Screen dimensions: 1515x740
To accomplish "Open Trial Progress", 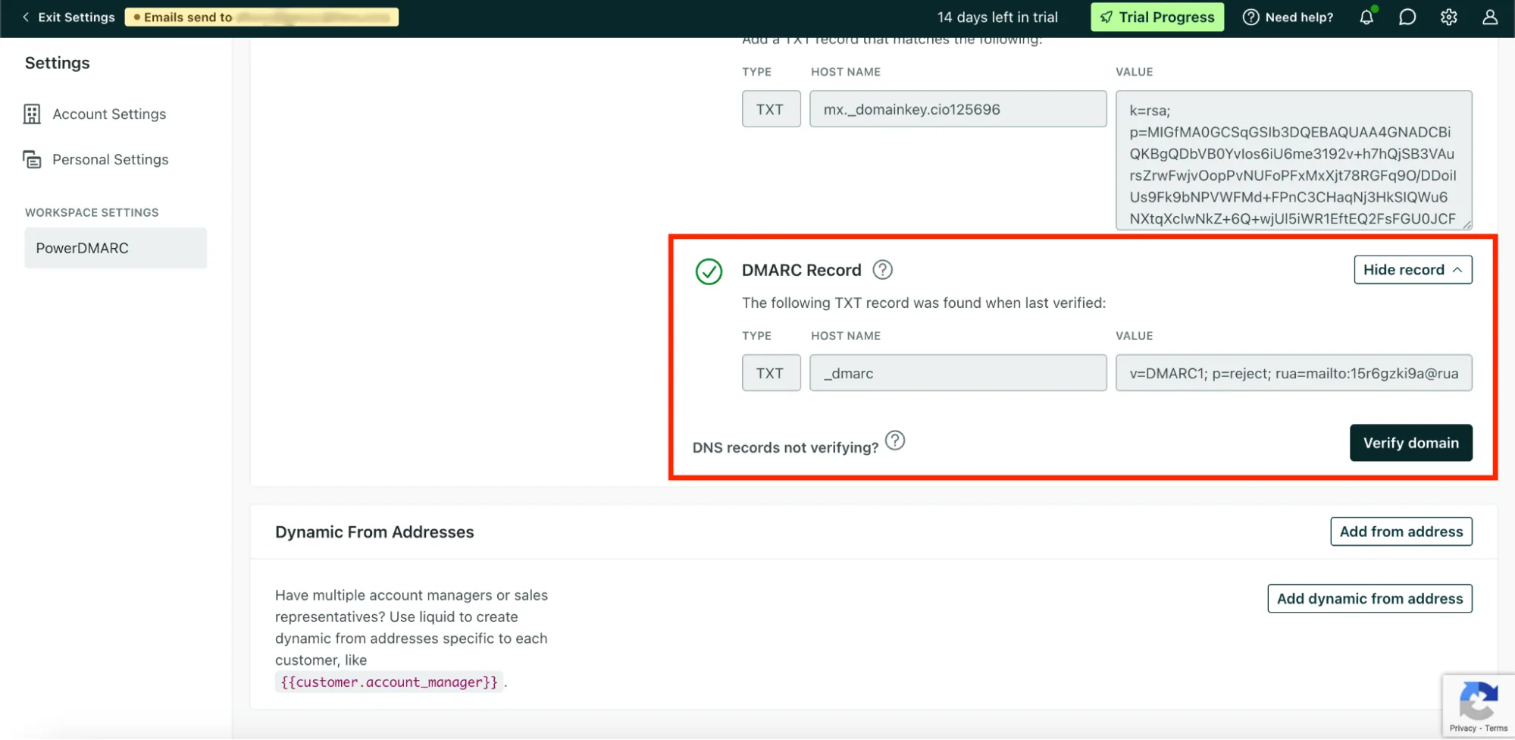I will (1157, 17).
